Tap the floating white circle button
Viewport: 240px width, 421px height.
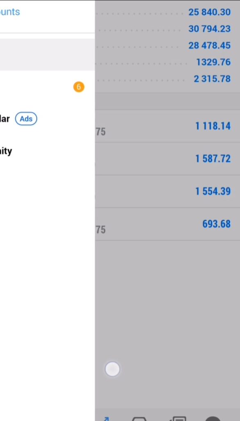112,369
